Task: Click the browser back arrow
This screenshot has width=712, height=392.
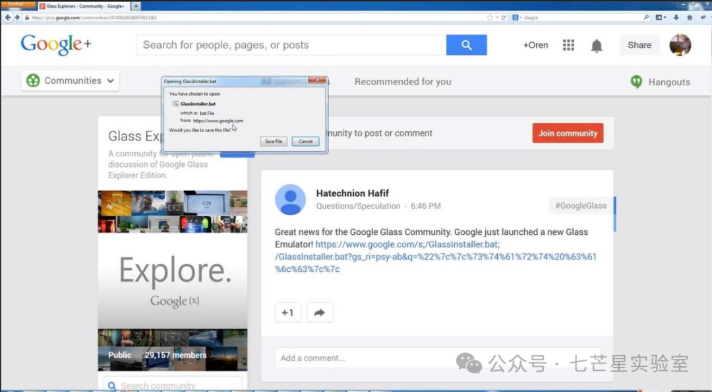Action: 8,17
